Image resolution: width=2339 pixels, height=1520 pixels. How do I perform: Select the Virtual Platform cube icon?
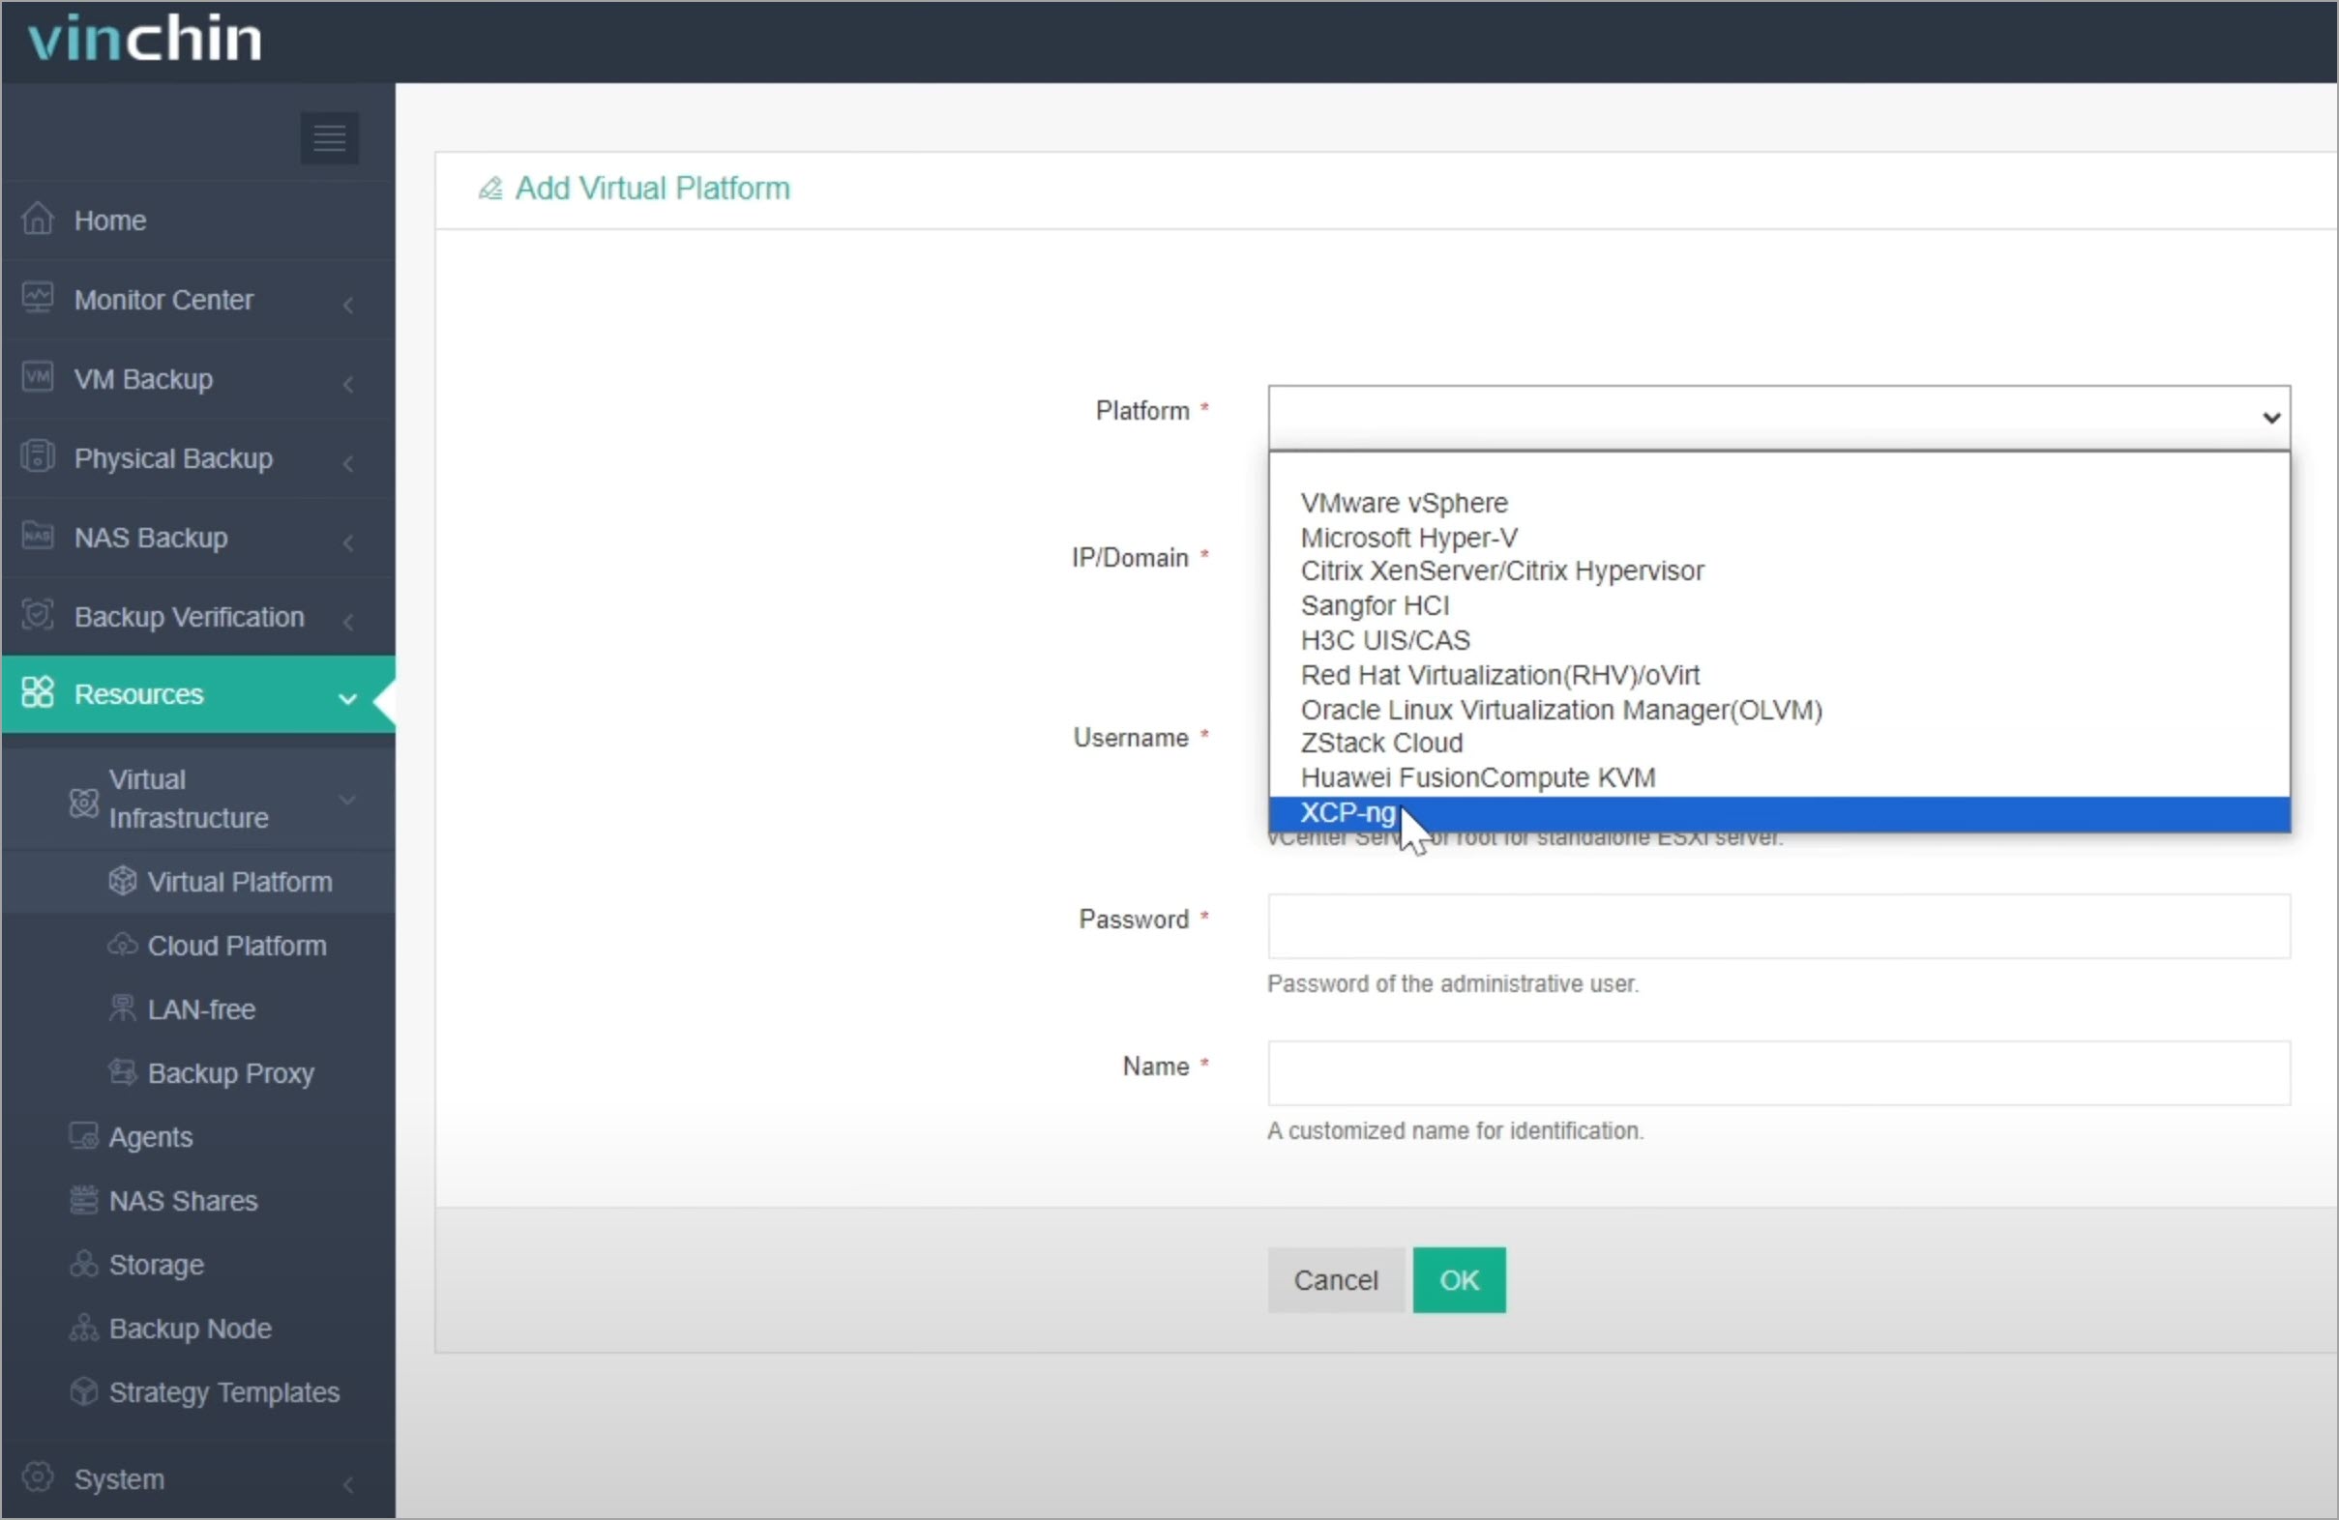click(122, 881)
